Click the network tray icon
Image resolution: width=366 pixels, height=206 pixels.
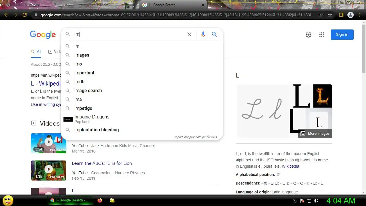[x=309, y=201]
